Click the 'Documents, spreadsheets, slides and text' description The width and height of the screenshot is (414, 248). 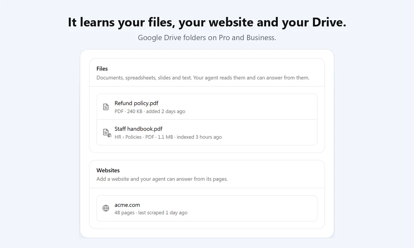(x=203, y=78)
